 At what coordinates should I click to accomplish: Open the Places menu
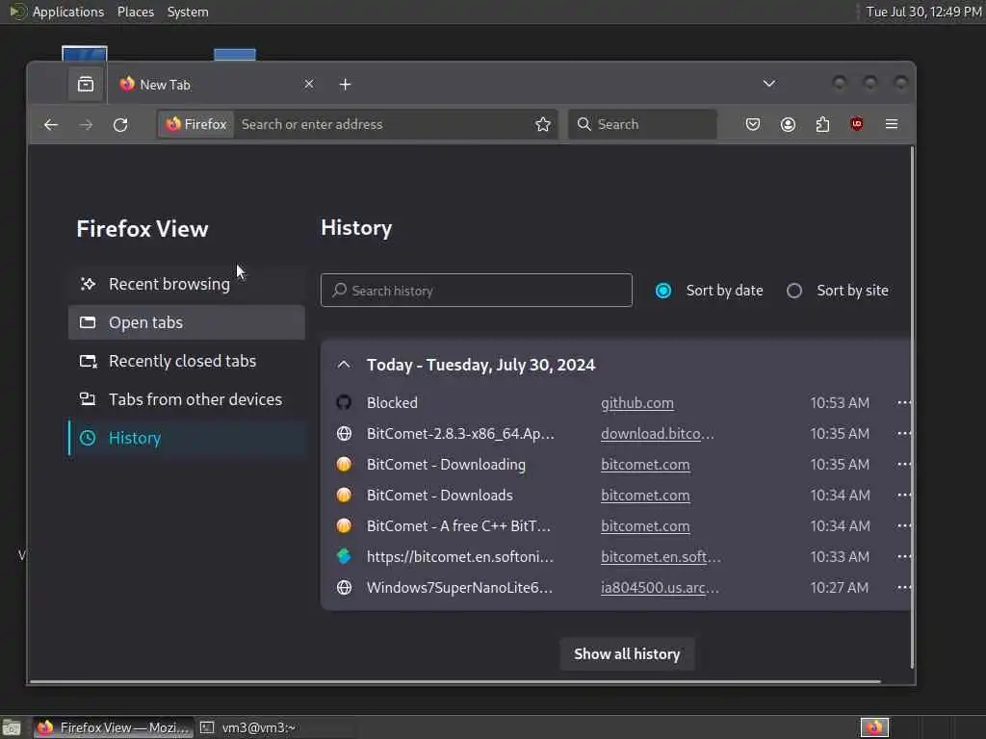point(135,12)
